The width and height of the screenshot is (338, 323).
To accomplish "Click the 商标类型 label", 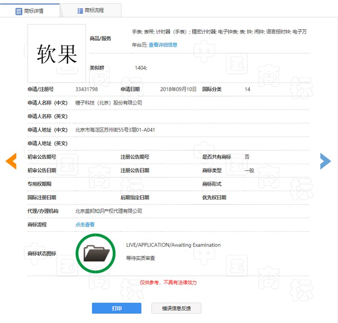I will [x=212, y=171].
